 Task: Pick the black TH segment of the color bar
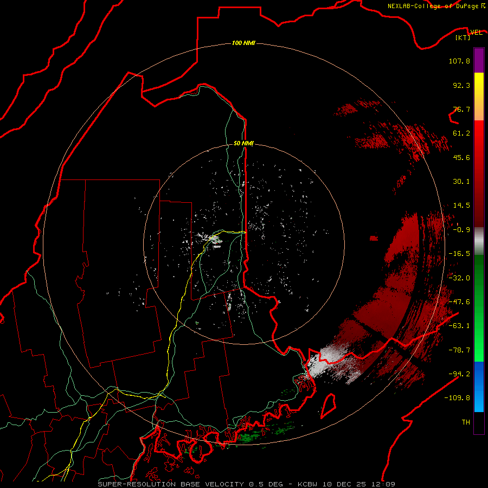(x=479, y=422)
